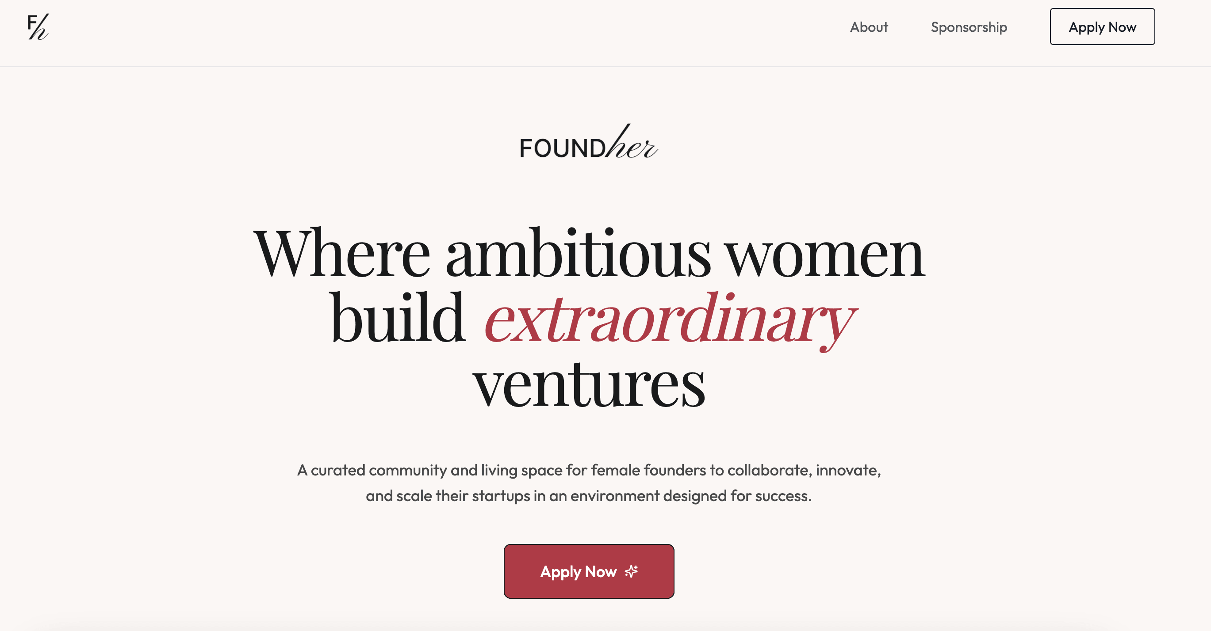Click the About navigation link

coord(869,27)
